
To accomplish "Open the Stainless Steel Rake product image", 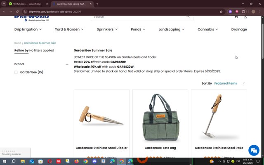I will 219,117.
